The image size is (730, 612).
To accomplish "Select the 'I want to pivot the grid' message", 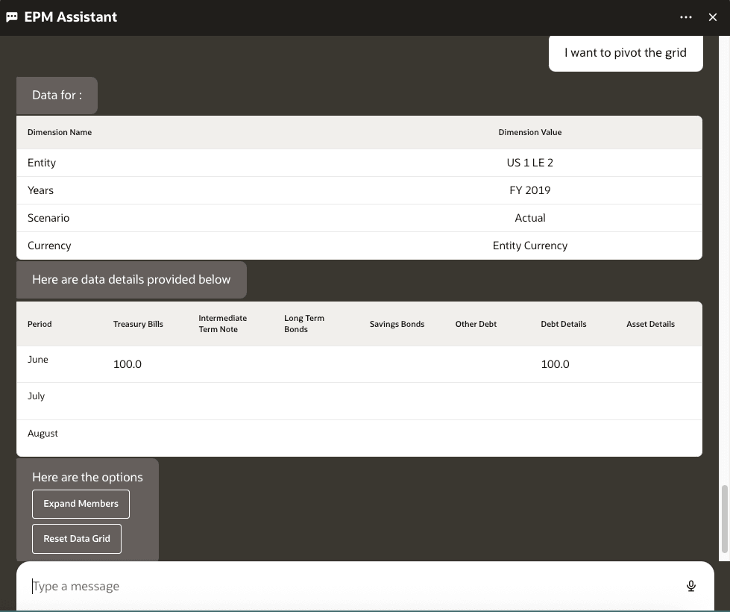I will (x=625, y=52).
